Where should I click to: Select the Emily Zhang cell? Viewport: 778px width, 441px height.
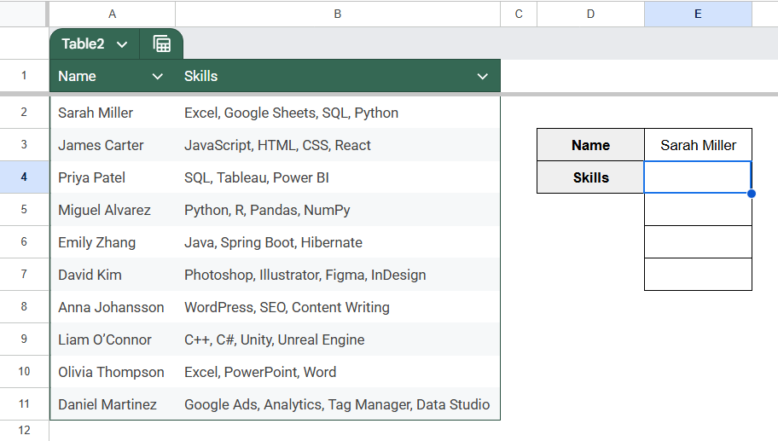112,242
